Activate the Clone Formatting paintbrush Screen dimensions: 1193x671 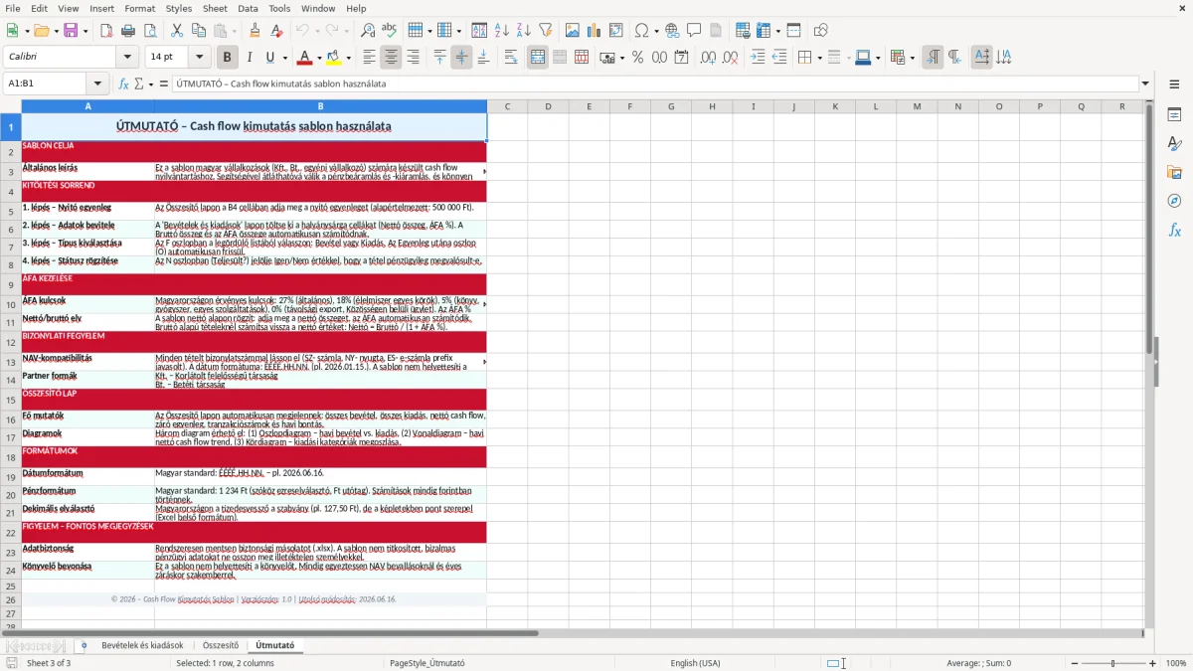tap(255, 31)
